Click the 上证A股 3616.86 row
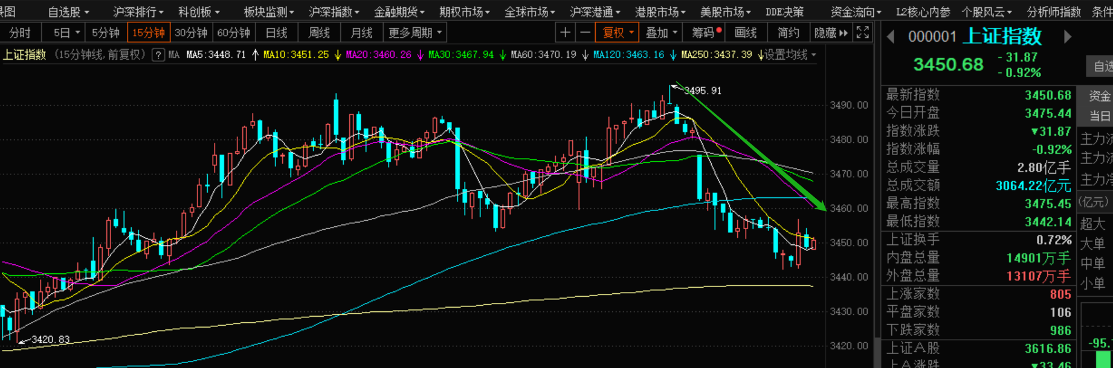The image size is (1113, 368). click(978, 349)
